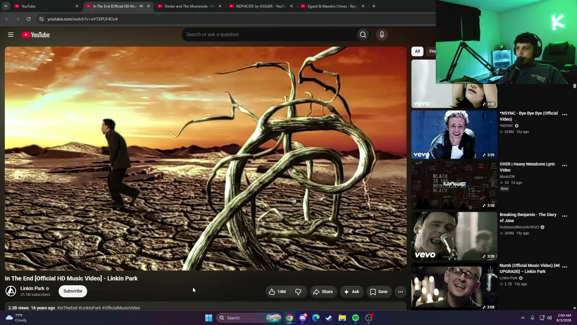Close the NEPHICIDE by JOGGER tab

click(x=291, y=6)
